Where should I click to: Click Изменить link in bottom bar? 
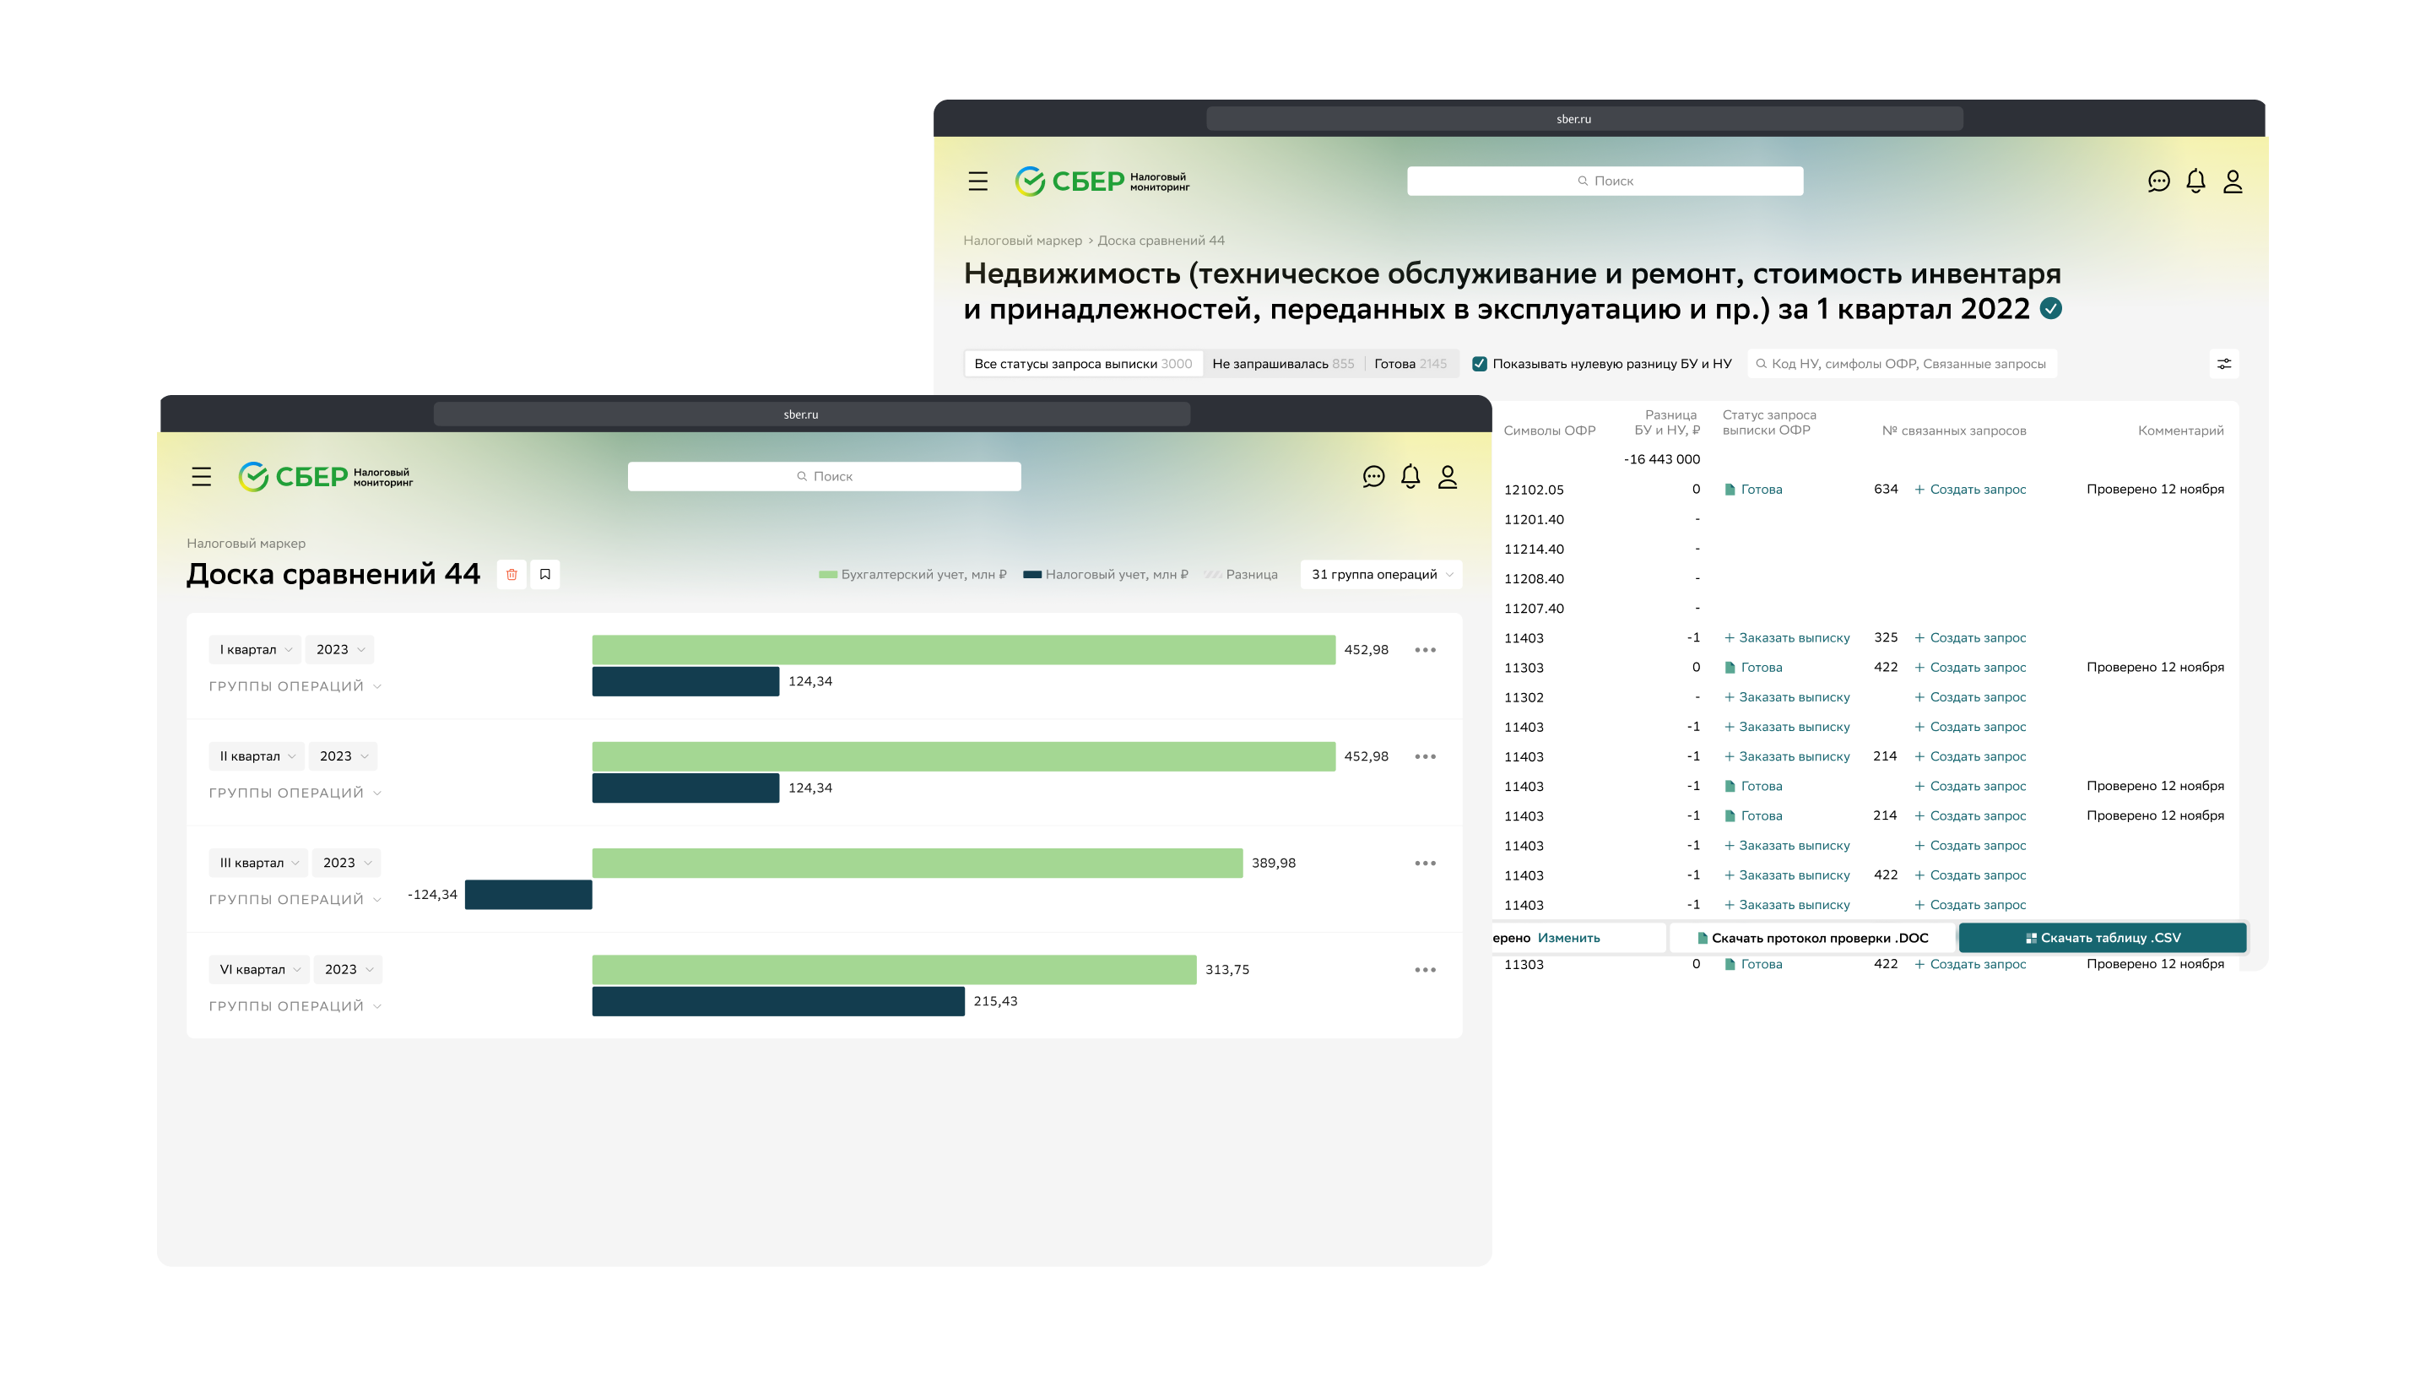(1568, 938)
